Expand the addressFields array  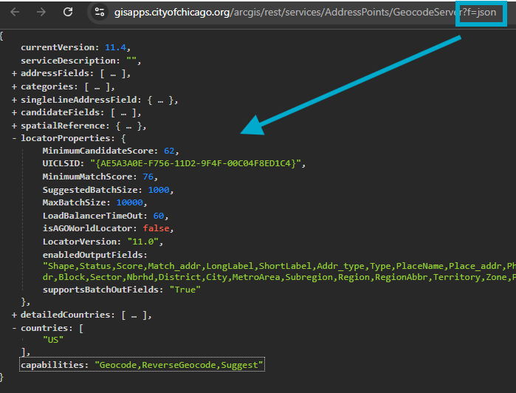[14, 73]
